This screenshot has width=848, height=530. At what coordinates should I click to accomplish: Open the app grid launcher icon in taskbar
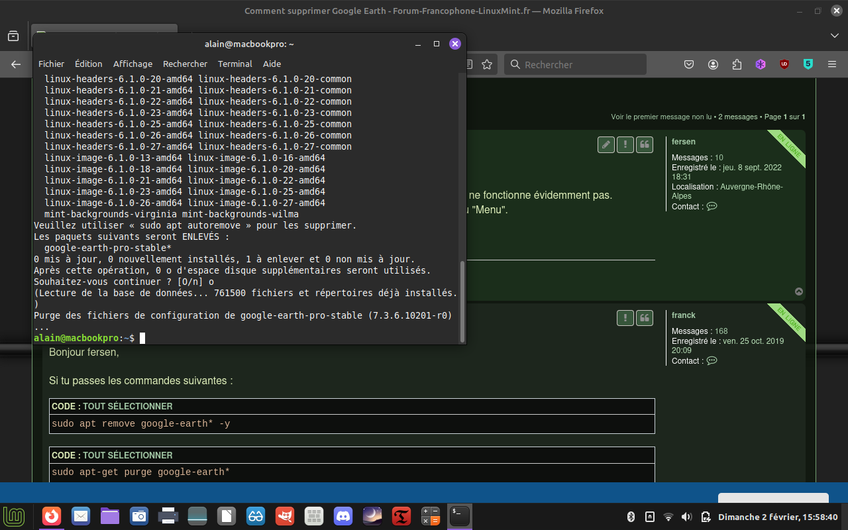coord(314,516)
